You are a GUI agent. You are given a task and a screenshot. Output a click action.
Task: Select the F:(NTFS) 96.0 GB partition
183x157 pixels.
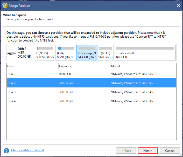105,53
